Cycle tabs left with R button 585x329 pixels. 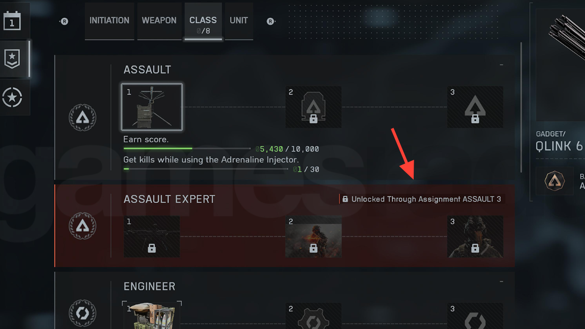tap(64, 21)
